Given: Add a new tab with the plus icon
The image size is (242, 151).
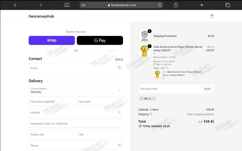Looking at the screenshot, I should pos(202,5).
